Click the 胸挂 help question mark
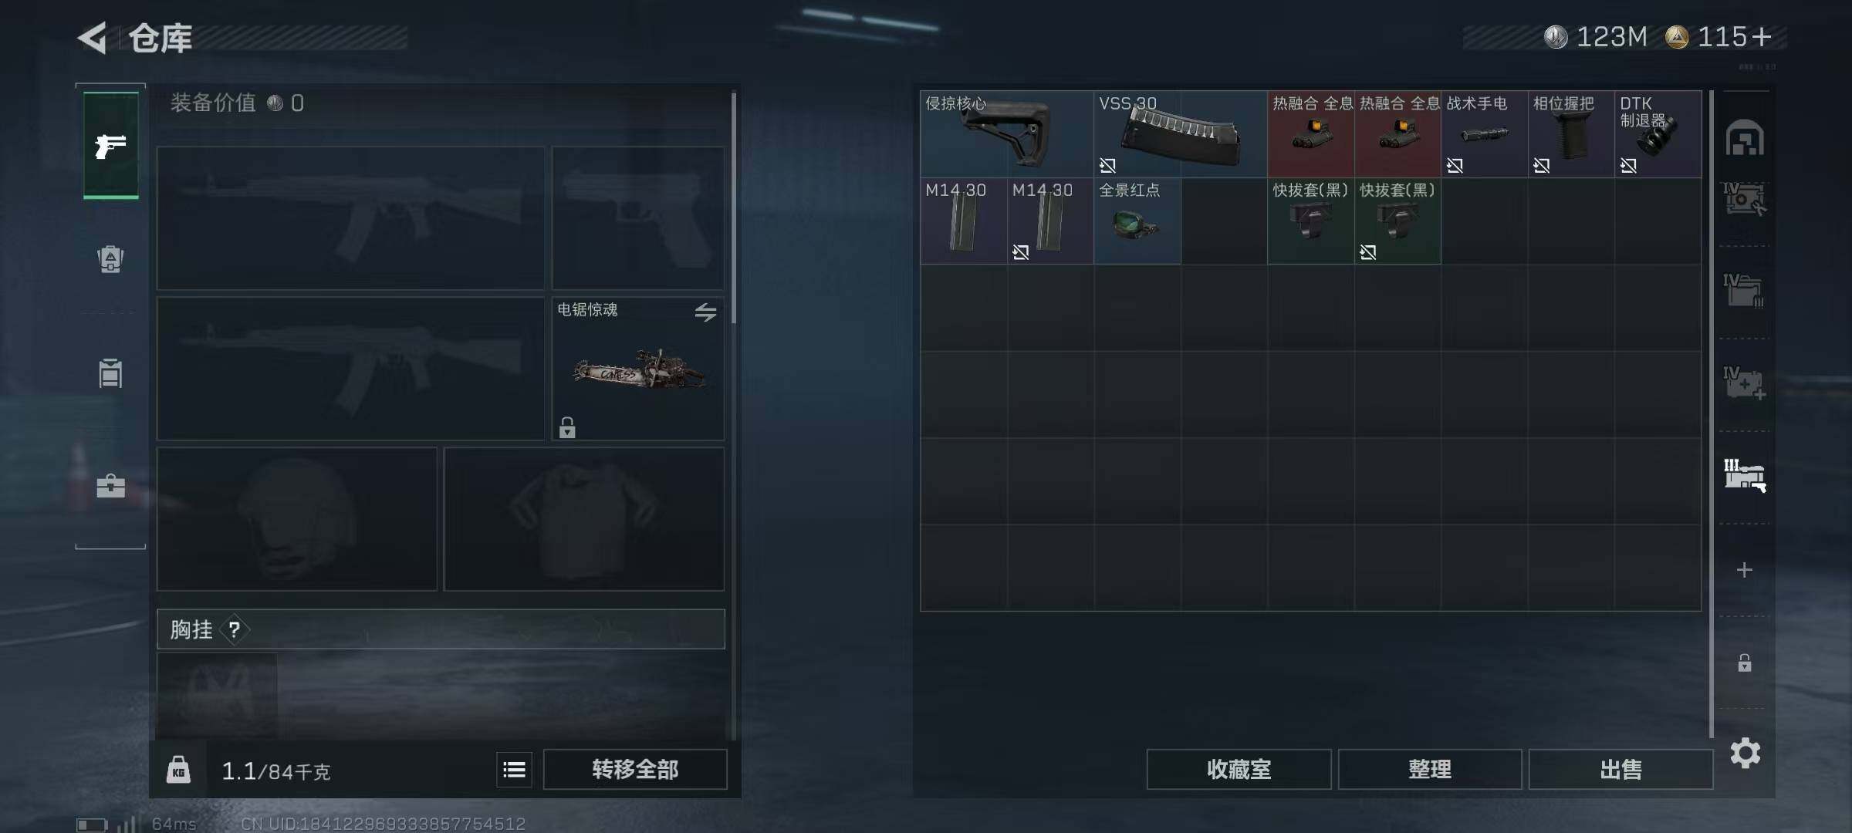1852x833 pixels. [235, 630]
